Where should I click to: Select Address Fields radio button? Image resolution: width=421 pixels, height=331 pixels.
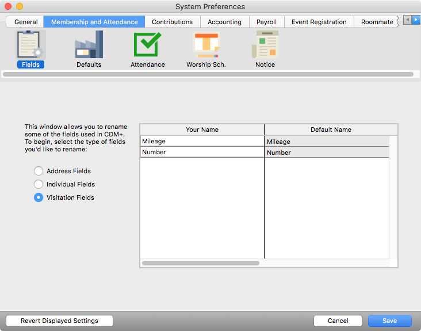(39, 171)
